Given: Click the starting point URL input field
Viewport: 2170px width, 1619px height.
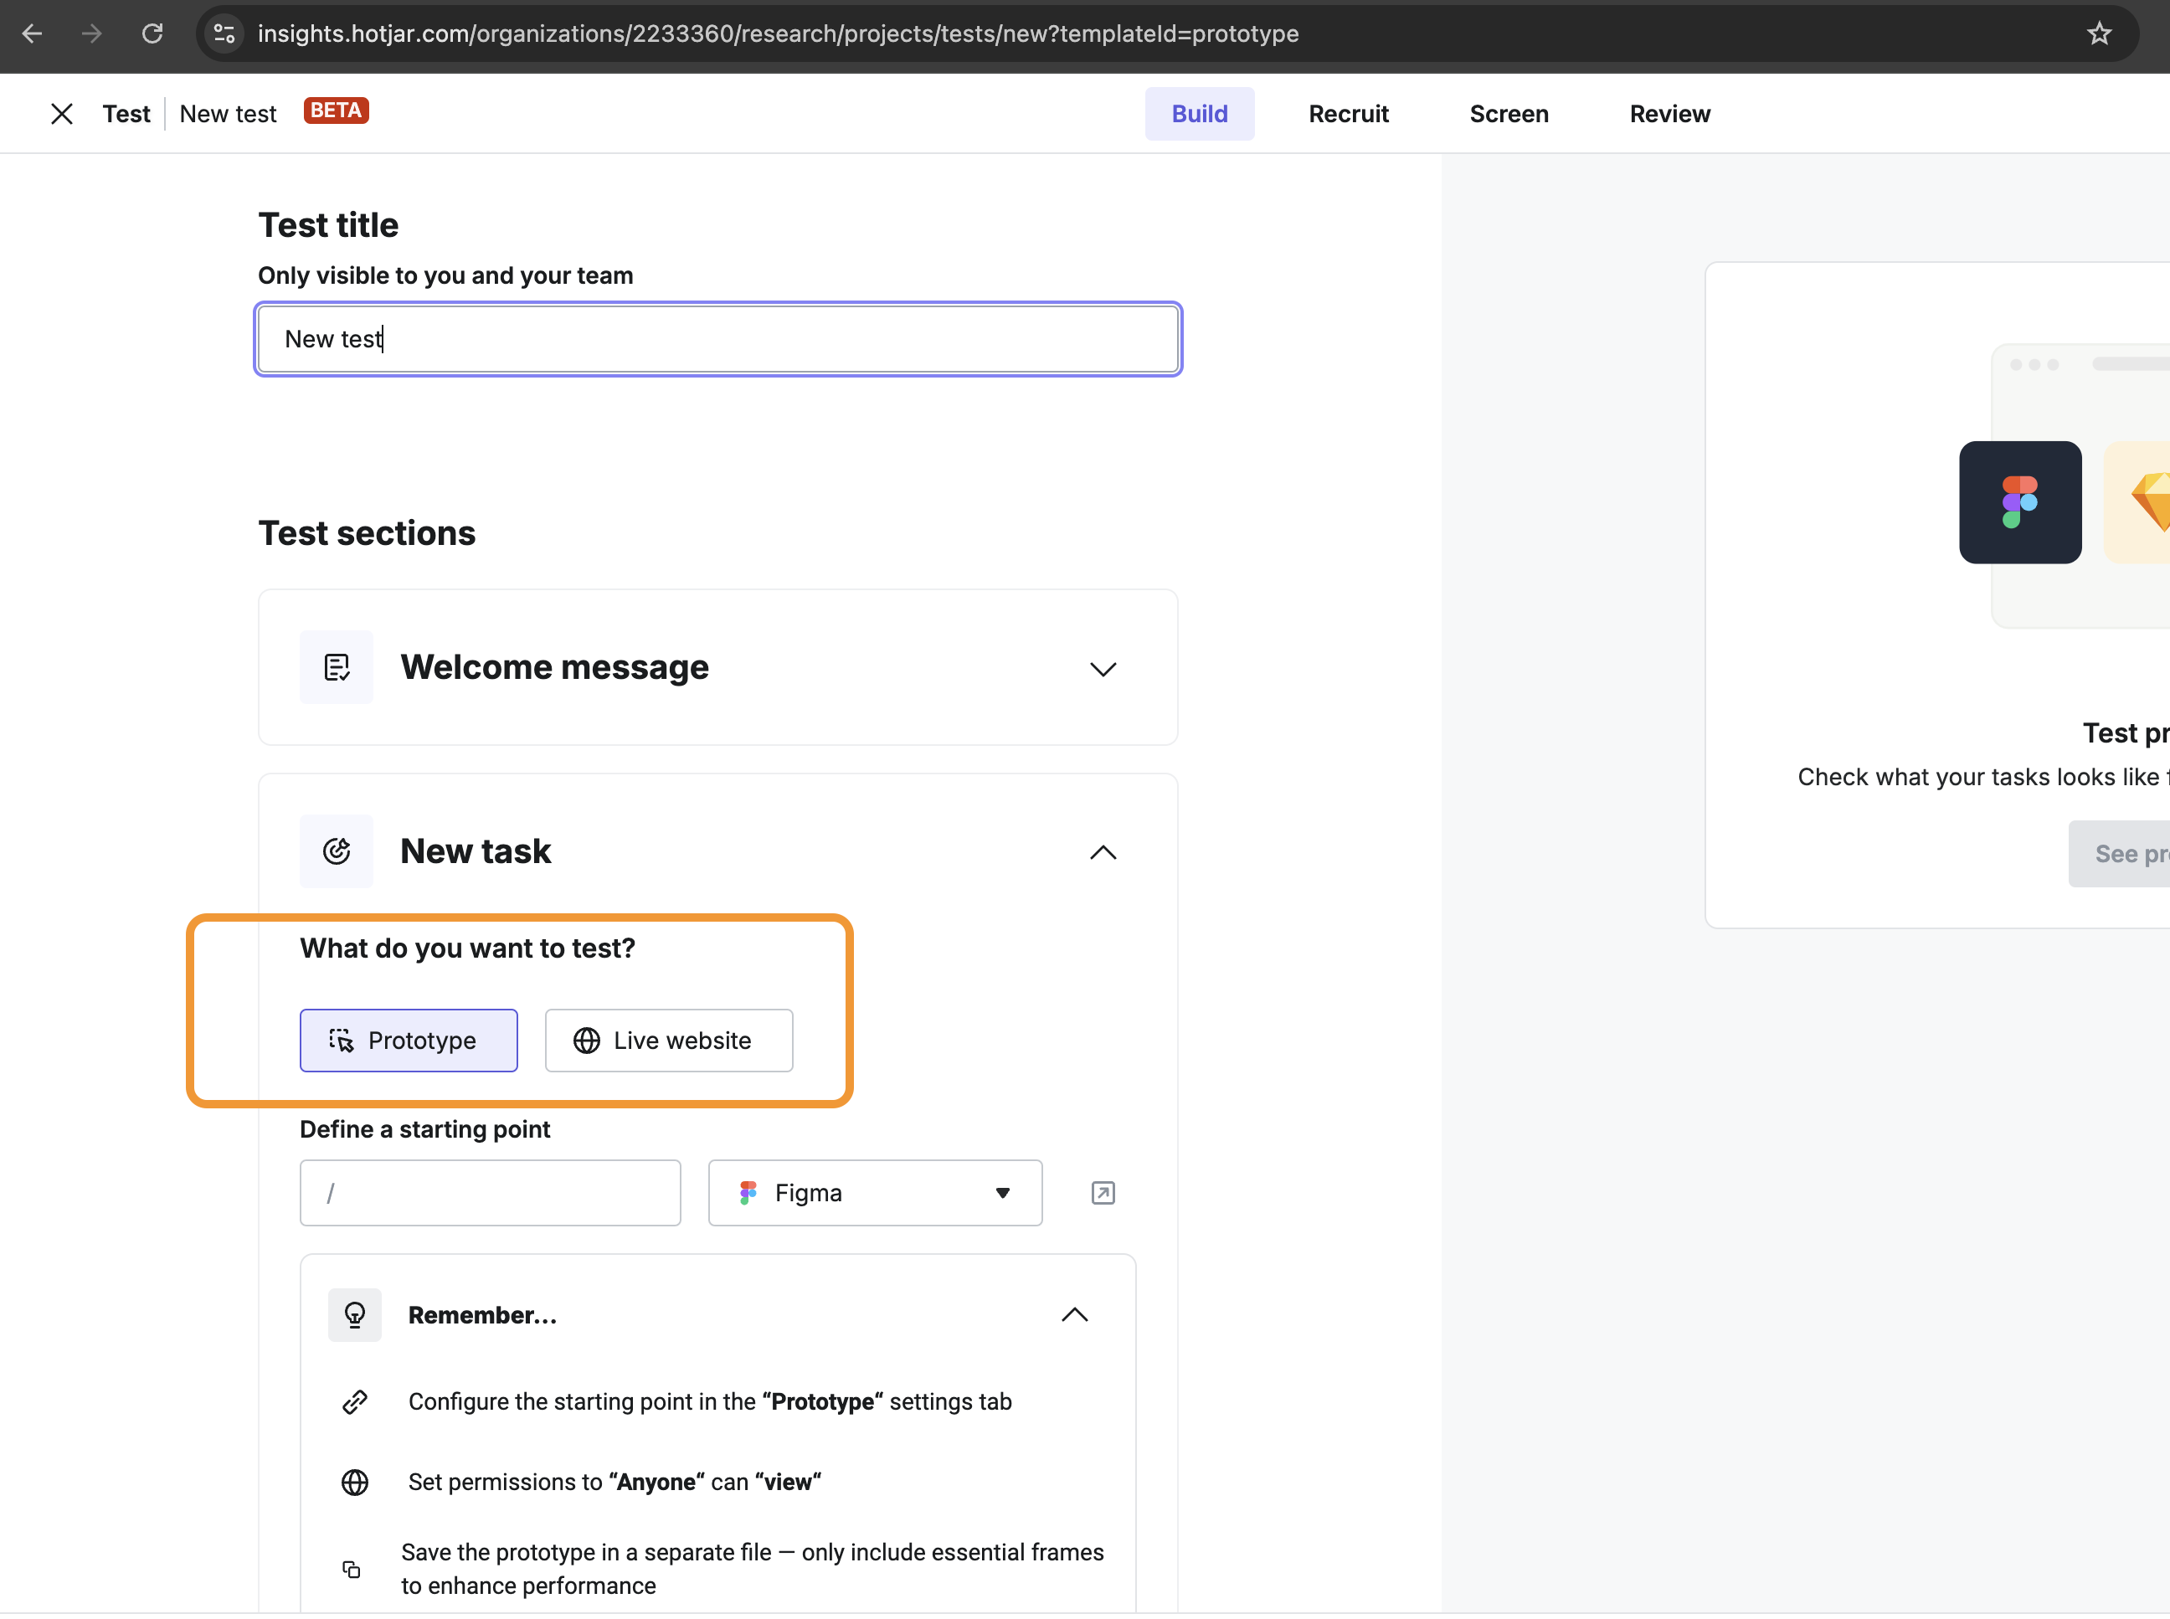Looking at the screenshot, I should pos(490,1193).
